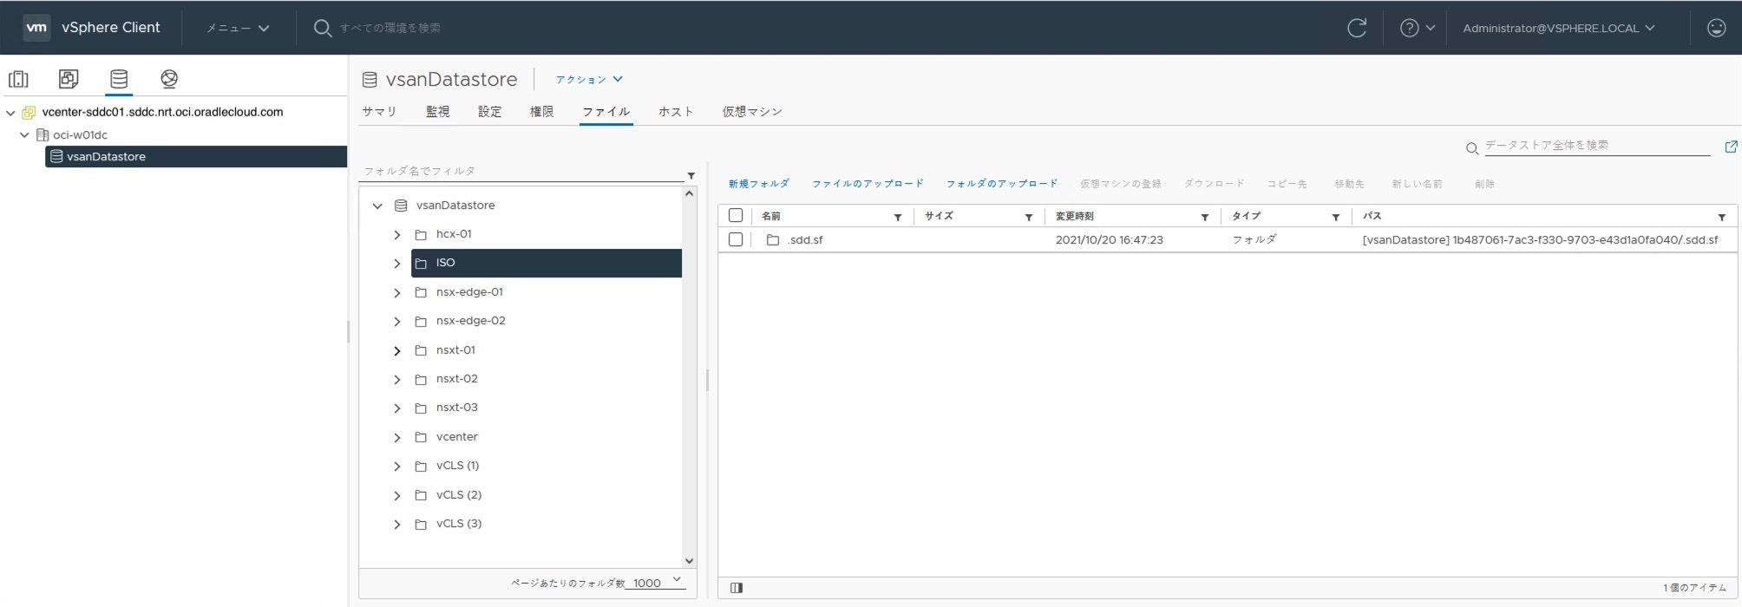Viewport: 1742px width, 607px height.
Task: Expand the nsx-edge-01 folder
Action: [397, 293]
